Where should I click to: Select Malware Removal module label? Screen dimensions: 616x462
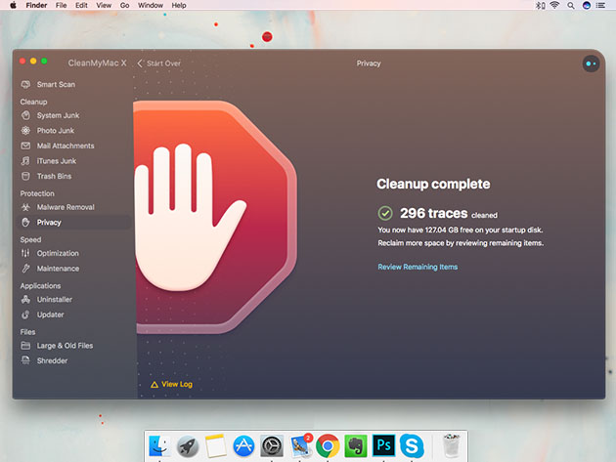click(66, 207)
